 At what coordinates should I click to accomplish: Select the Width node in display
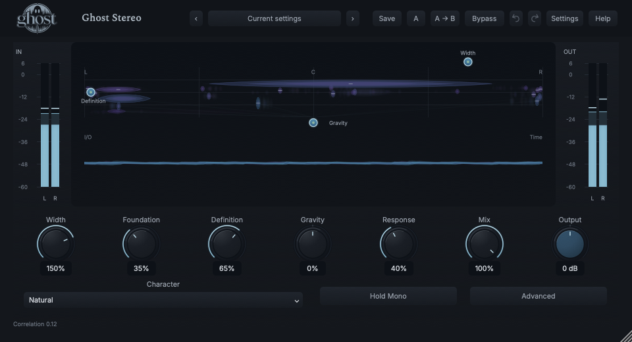tap(467, 62)
